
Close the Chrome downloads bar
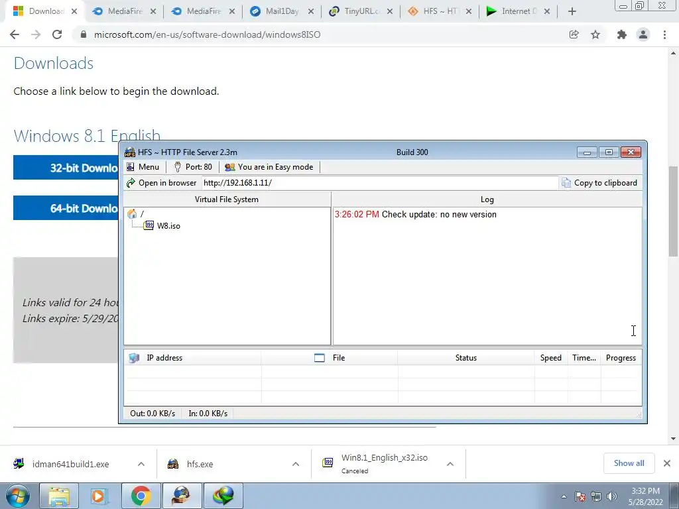[x=667, y=463]
